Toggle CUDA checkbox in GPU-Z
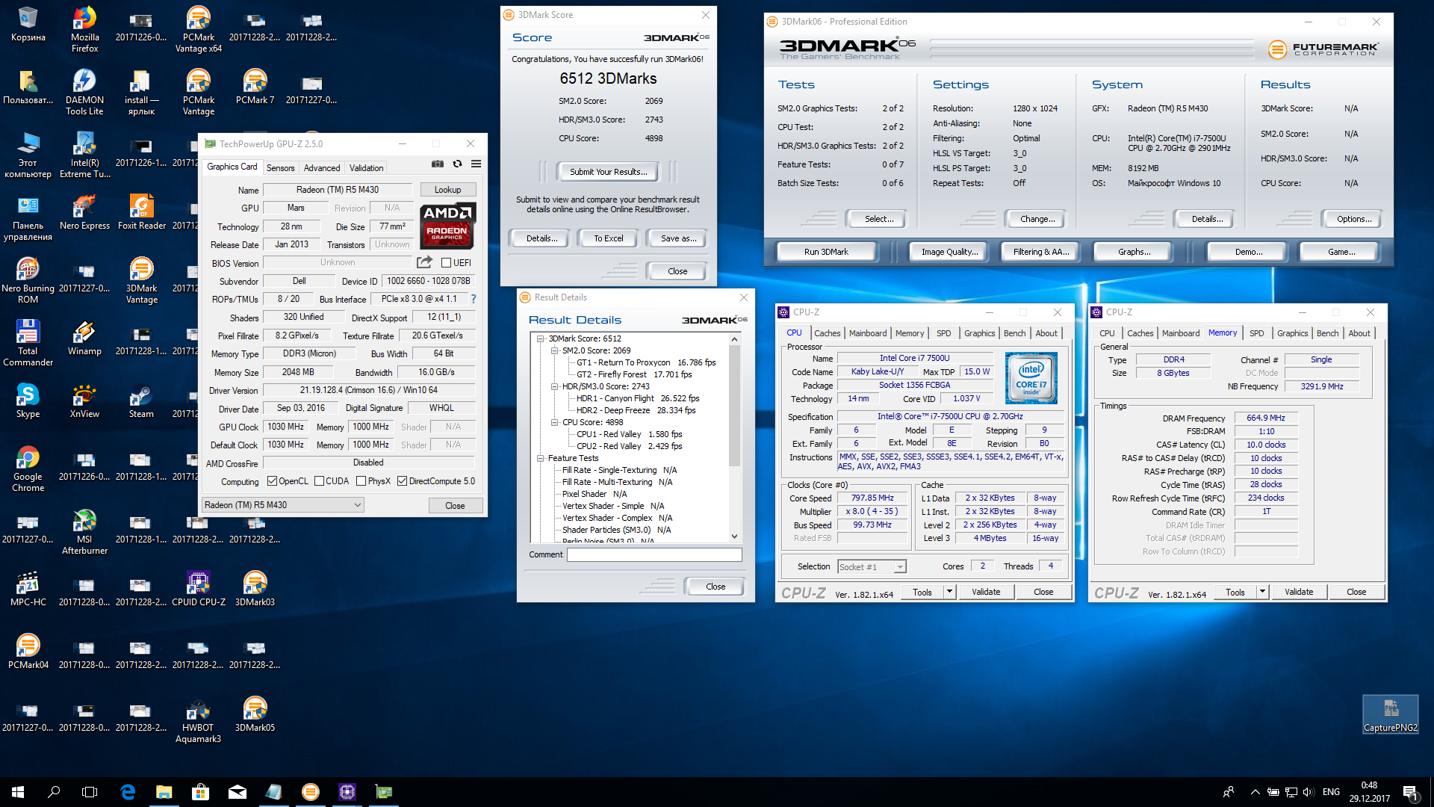Viewport: 1434px width, 807px height. [319, 481]
